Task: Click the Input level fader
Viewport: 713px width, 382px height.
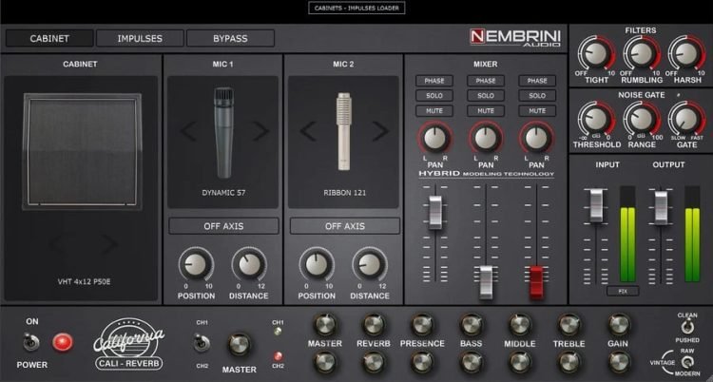Action: tap(595, 206)
